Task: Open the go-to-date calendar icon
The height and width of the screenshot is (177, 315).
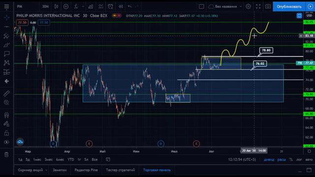Action: tap(108, 159)
